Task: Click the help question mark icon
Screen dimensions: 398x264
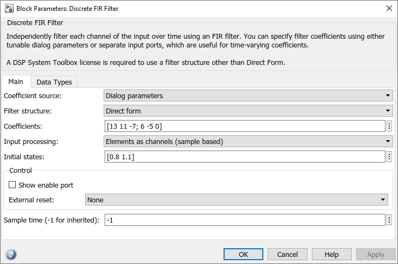Action: (11, 254)
